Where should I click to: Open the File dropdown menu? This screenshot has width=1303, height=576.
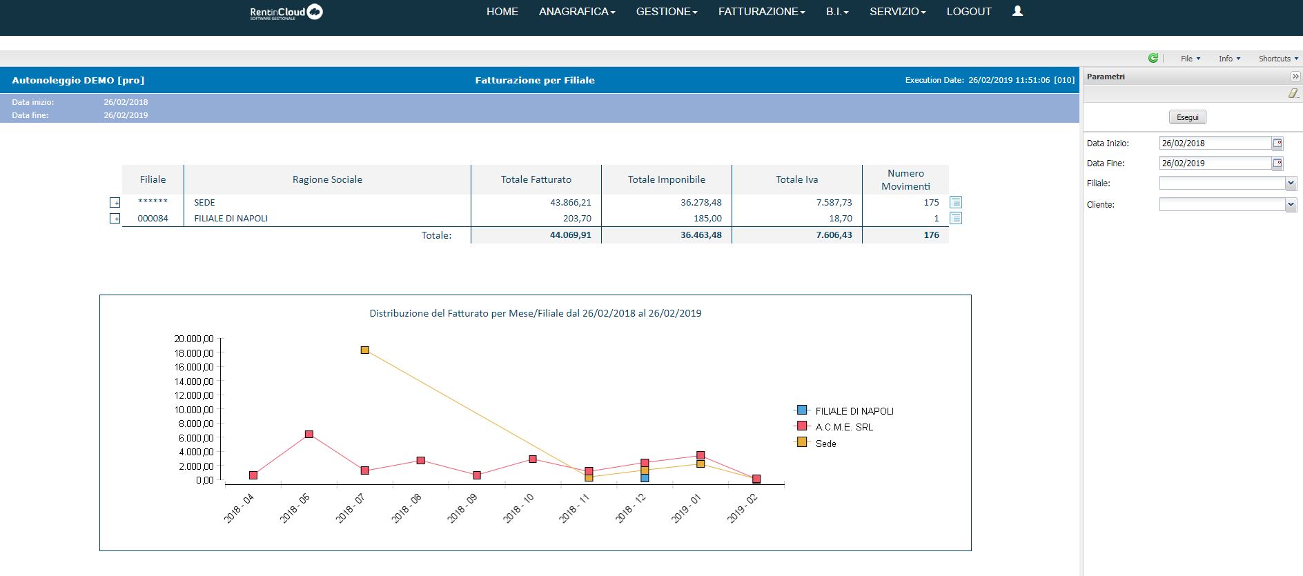click(1191, 59)
